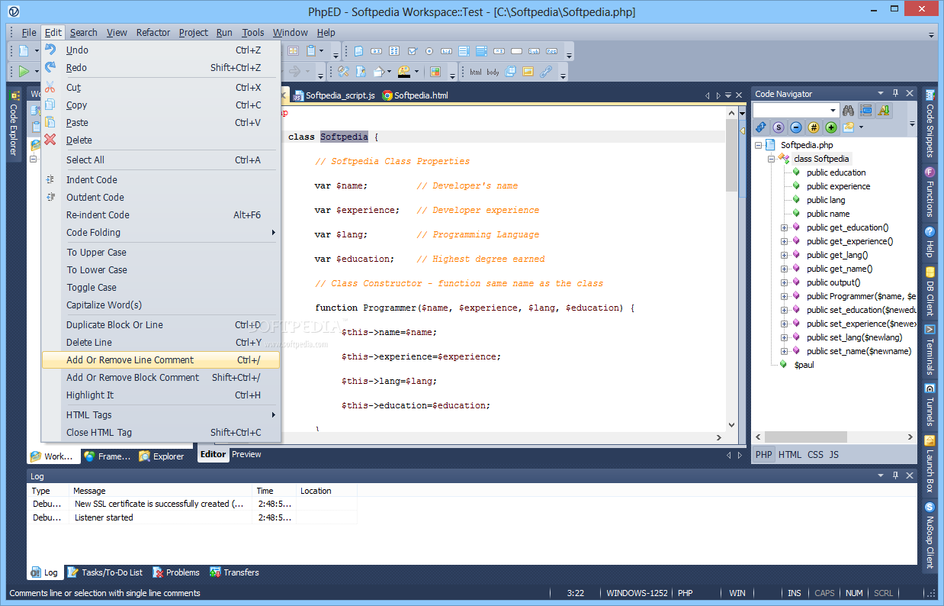Image resolution: width=944 pixels, height=606 pixels.
Task: Click the scissors Cut icon in the menu
Action: click(50, 87)
